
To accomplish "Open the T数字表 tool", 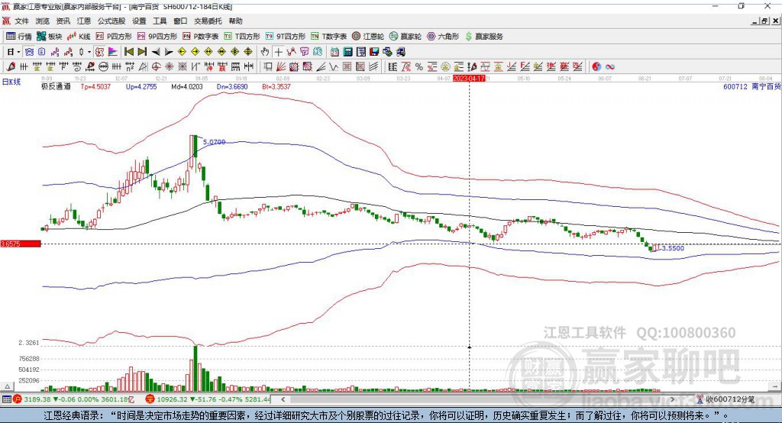I will click(328, 37).
